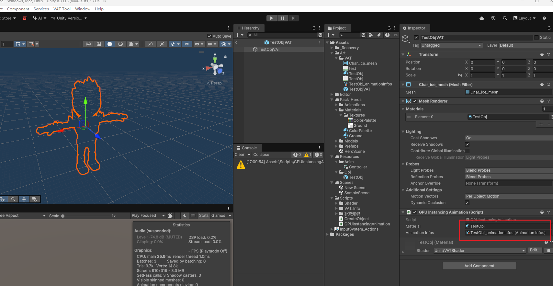Click the Hierarchy panel lock icon
The height and width of the screenshot is (286, 553).
tap(314, 28)
